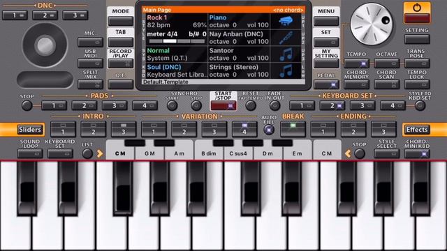The height and width of the screenshot is (251, 447).
Task: Toggle Chord Memory
Action: click(356, 84)
